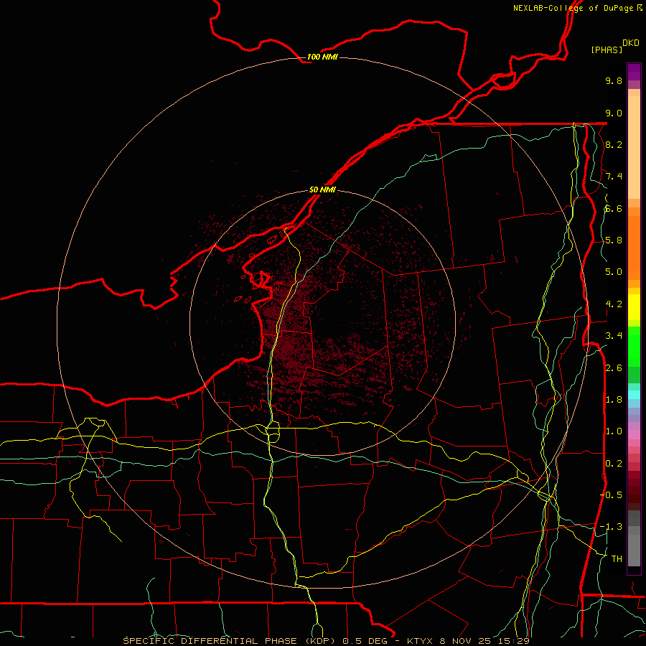This screenshot has height=646, width=646.
Task: Click the 'DKD' label above the color scale
Action: pyautogui.click(x=631, y=43)
